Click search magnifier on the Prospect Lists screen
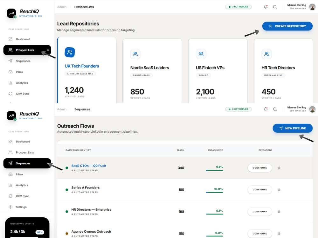Screen dimensions: 318x238 pos(275,7)
